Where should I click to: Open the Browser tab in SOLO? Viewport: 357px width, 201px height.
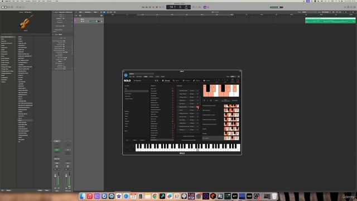pyautogui.click(x=166, y=80)
